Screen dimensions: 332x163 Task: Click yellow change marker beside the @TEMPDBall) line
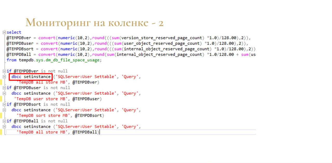click(1, 132)
